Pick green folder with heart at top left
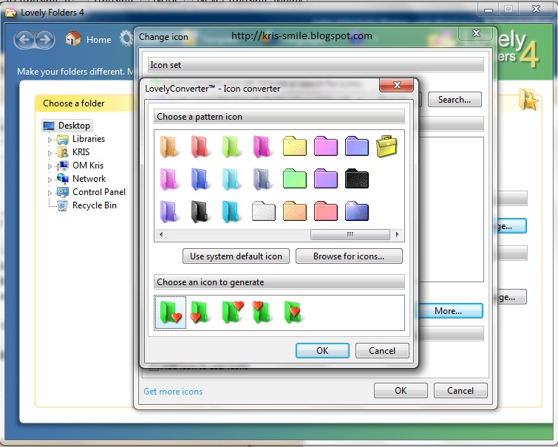Viewport: 558px width, 447px height. tap(262, 312)
